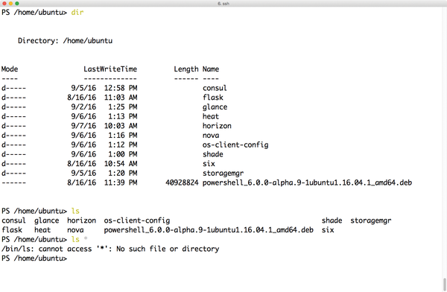Click 'Directory: /home/ubuntu' heading line
The height and width of the screenshot is (292, 447).
66,41
